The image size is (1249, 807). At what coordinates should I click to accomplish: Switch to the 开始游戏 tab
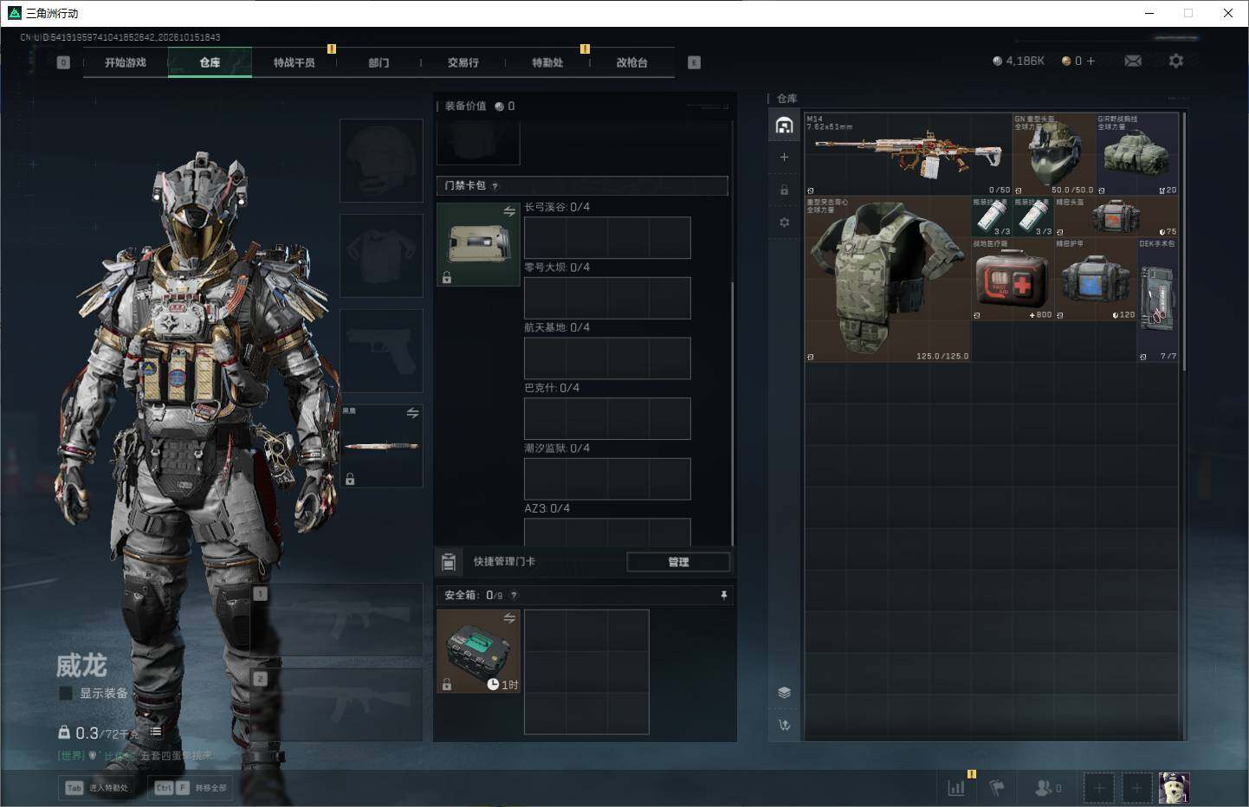tap(126, 62)
